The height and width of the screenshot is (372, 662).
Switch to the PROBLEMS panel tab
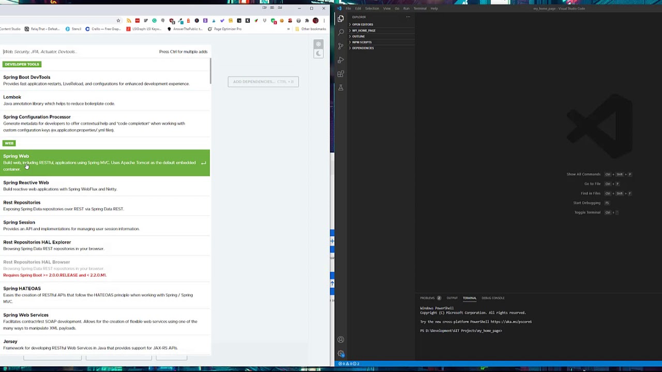pyautogui.click(x=430, y=298)
